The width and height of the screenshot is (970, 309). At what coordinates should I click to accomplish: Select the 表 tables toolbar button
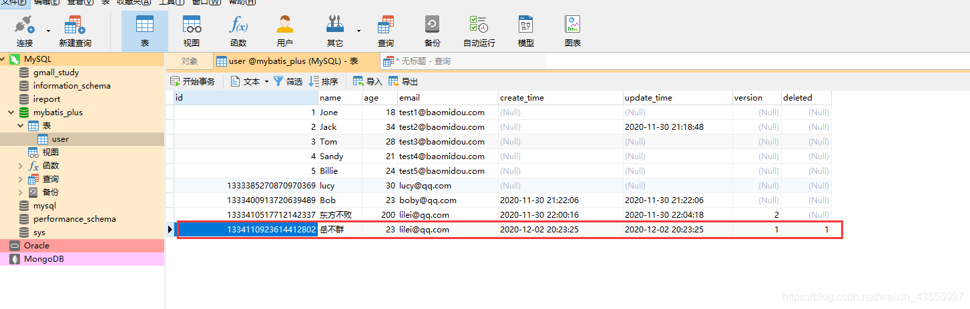[145, 31]
